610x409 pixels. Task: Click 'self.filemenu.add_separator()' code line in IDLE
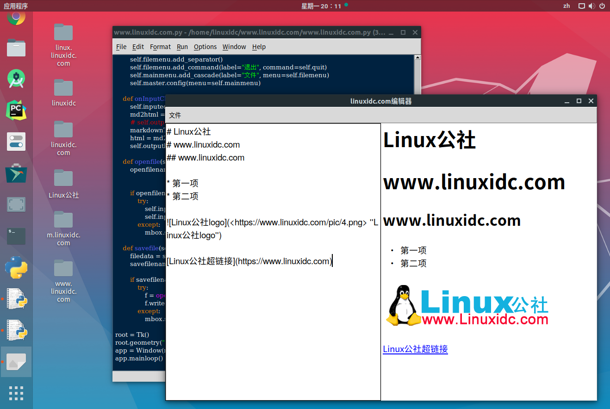[x=176, y=59]
